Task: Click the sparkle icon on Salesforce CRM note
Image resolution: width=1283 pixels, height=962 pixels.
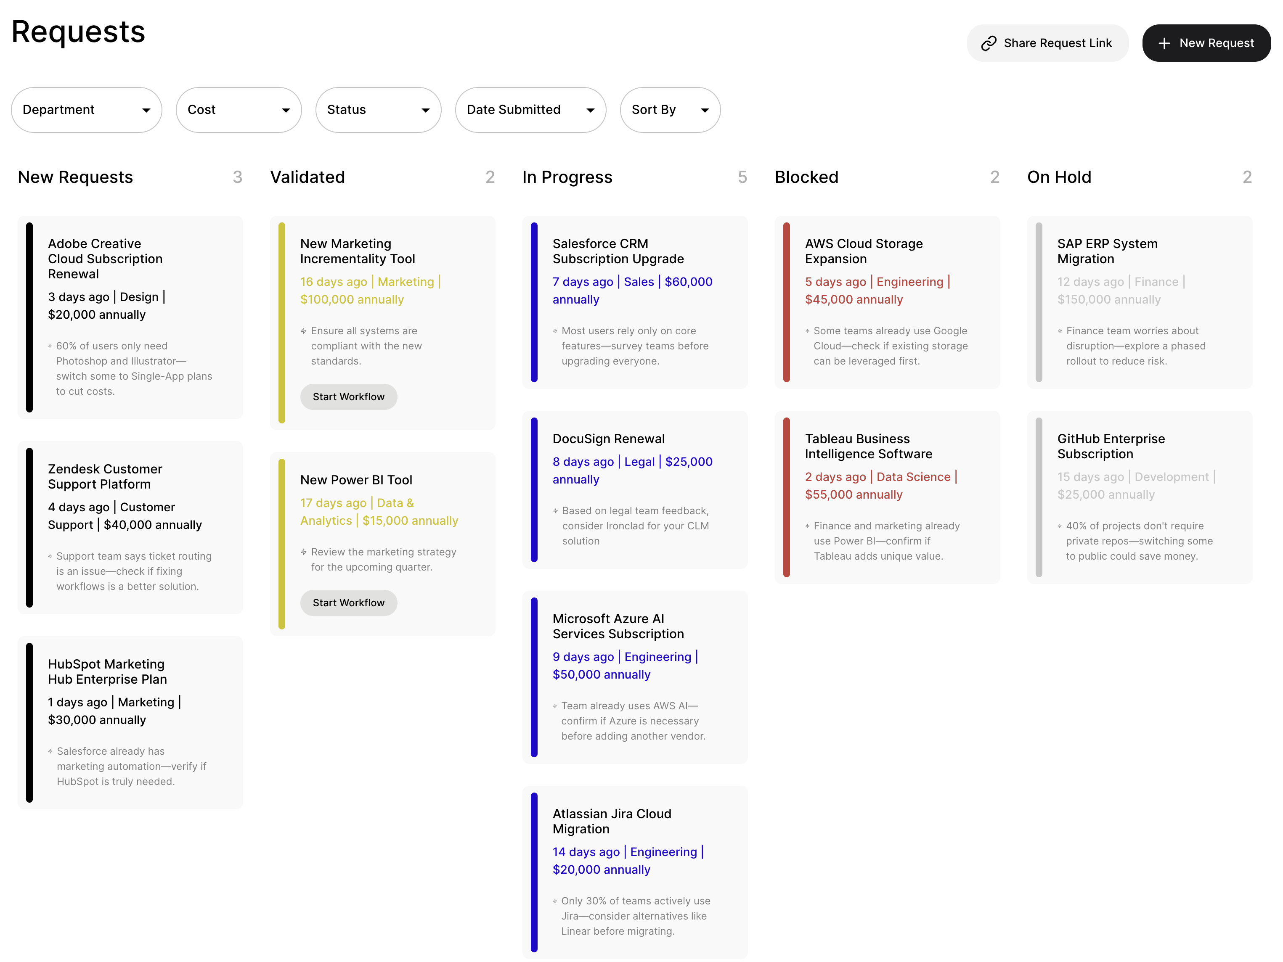Action: tap(555, 331)
